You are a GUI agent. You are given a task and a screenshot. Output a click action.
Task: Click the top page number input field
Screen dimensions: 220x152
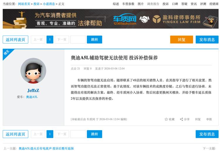(78, 39)
